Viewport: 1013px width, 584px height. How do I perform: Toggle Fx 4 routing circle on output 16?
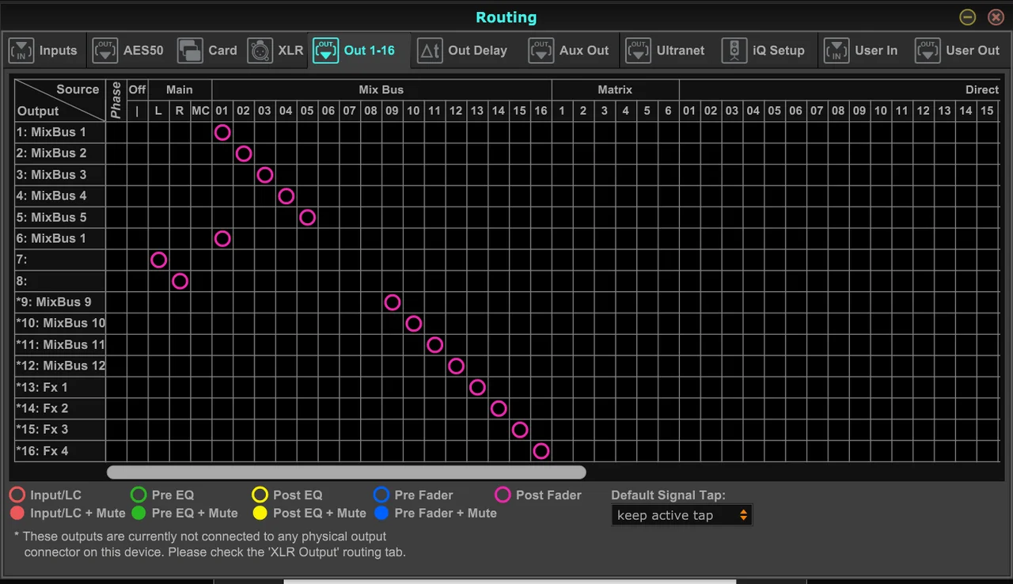pyautogui.click(x=541, y=451)
